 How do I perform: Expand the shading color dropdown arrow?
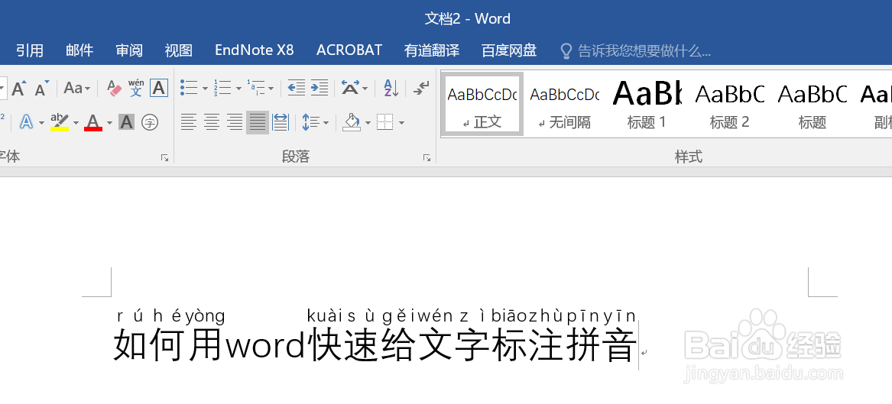[368, 123]
